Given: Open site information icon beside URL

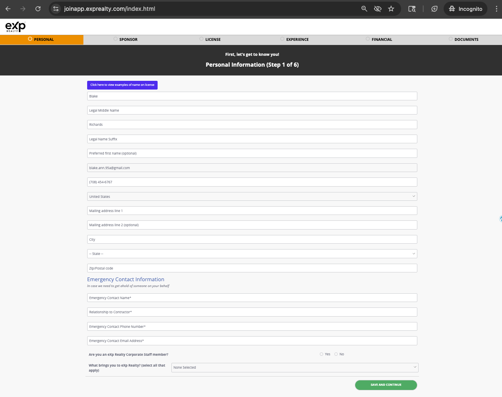Looking at the screenshot, I should point(57,9).
